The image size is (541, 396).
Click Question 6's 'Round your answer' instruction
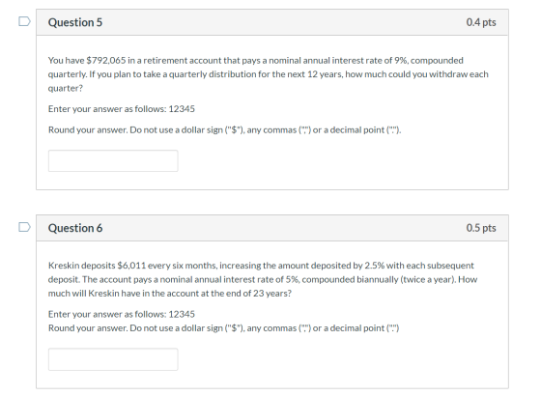[223, 328]
